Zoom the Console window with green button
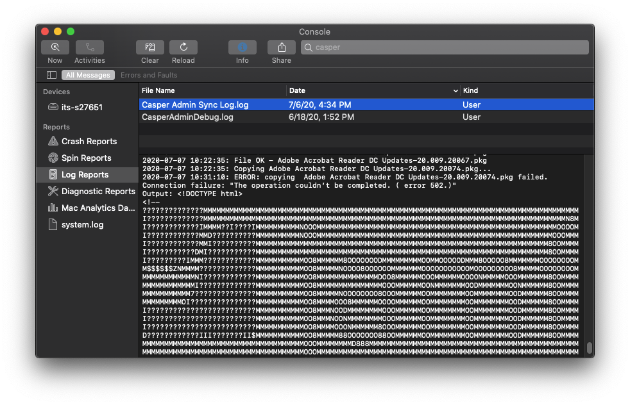 [71, 31]
